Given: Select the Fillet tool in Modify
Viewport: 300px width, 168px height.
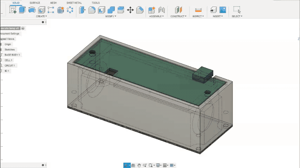Looking at the screenshot, I should point(92,10).
